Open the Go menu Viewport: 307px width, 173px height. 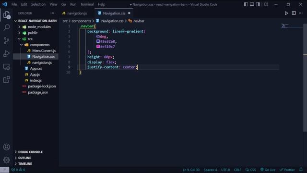point(64,4)
